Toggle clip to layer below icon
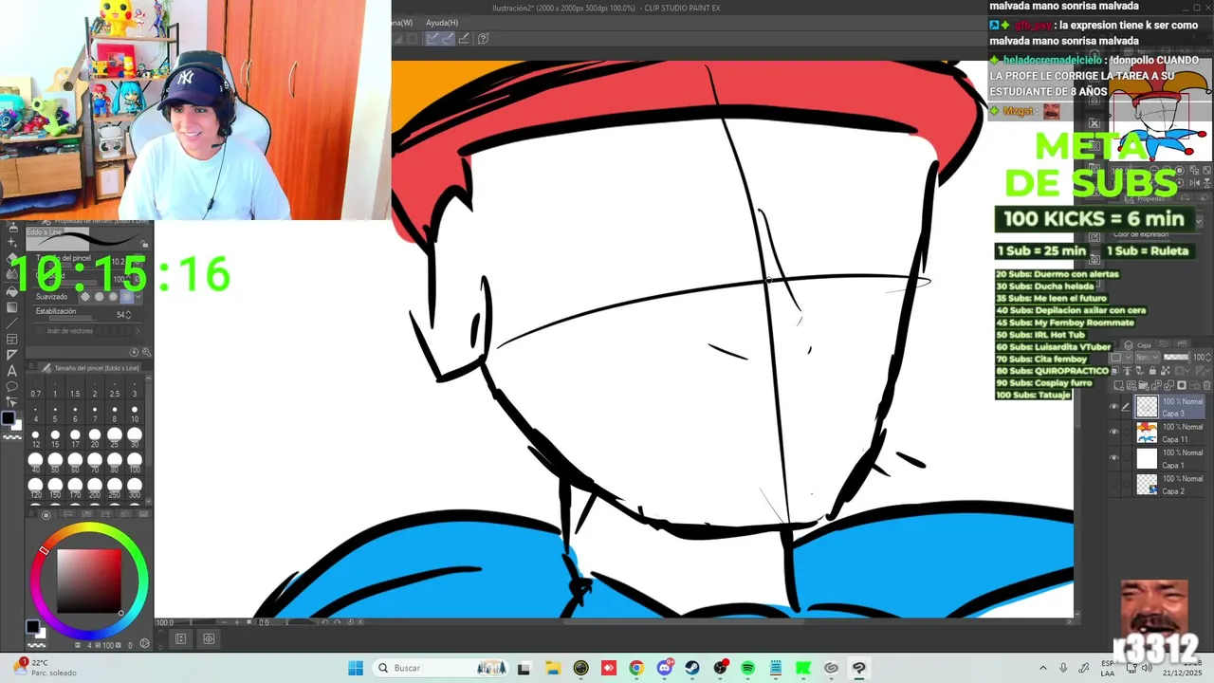 (1115, 370)
